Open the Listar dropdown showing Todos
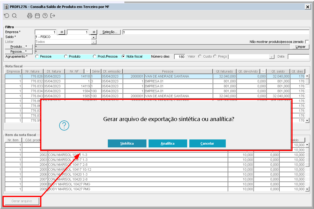 tap(94, 42)
